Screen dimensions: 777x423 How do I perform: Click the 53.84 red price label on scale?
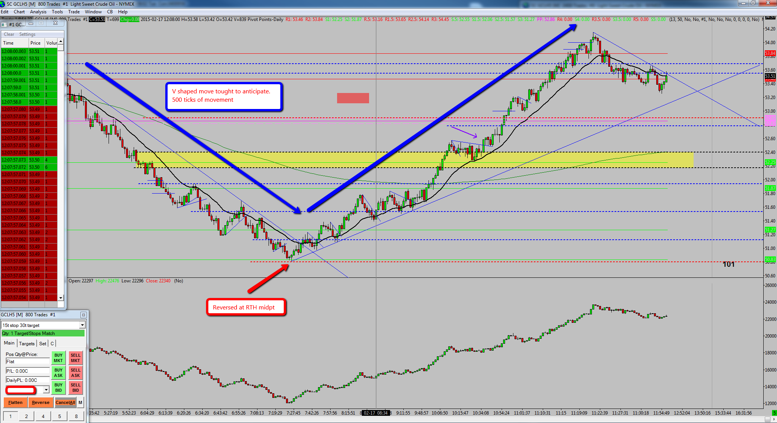770,53
